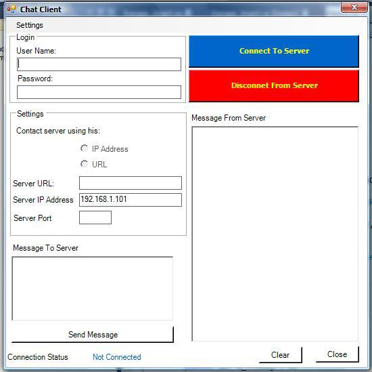372x372 pixels.
Task: Click the Message From Server display box
Action: (x=275, y=234)
